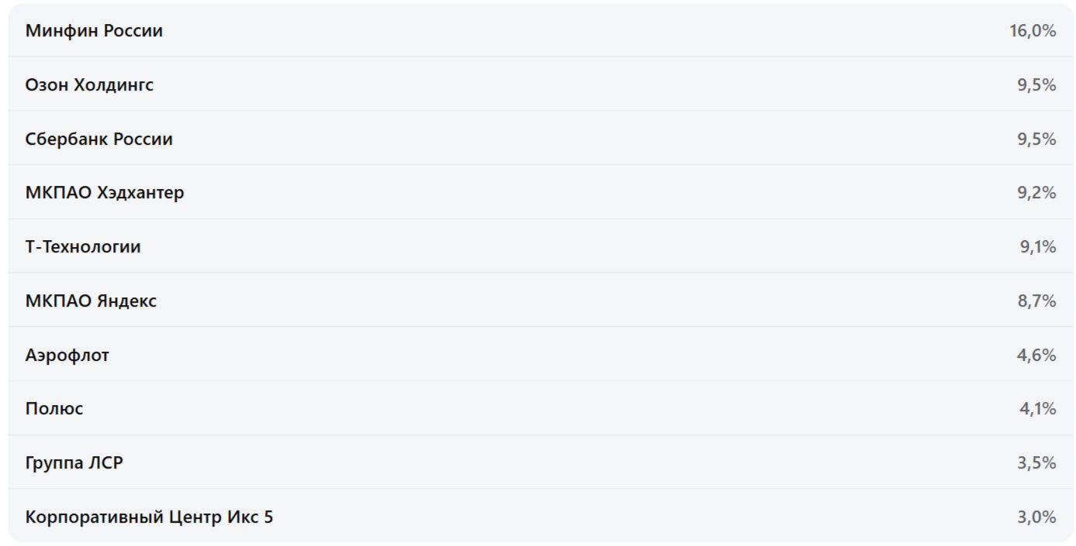1076x546 pixels.
Task: Open the МКПАО Яндекс entry
Action: 91,300
